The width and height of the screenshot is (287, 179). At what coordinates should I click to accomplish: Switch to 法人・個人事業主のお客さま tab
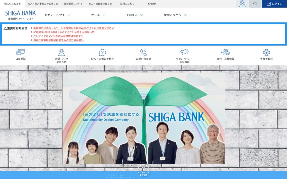click(43, 4)
